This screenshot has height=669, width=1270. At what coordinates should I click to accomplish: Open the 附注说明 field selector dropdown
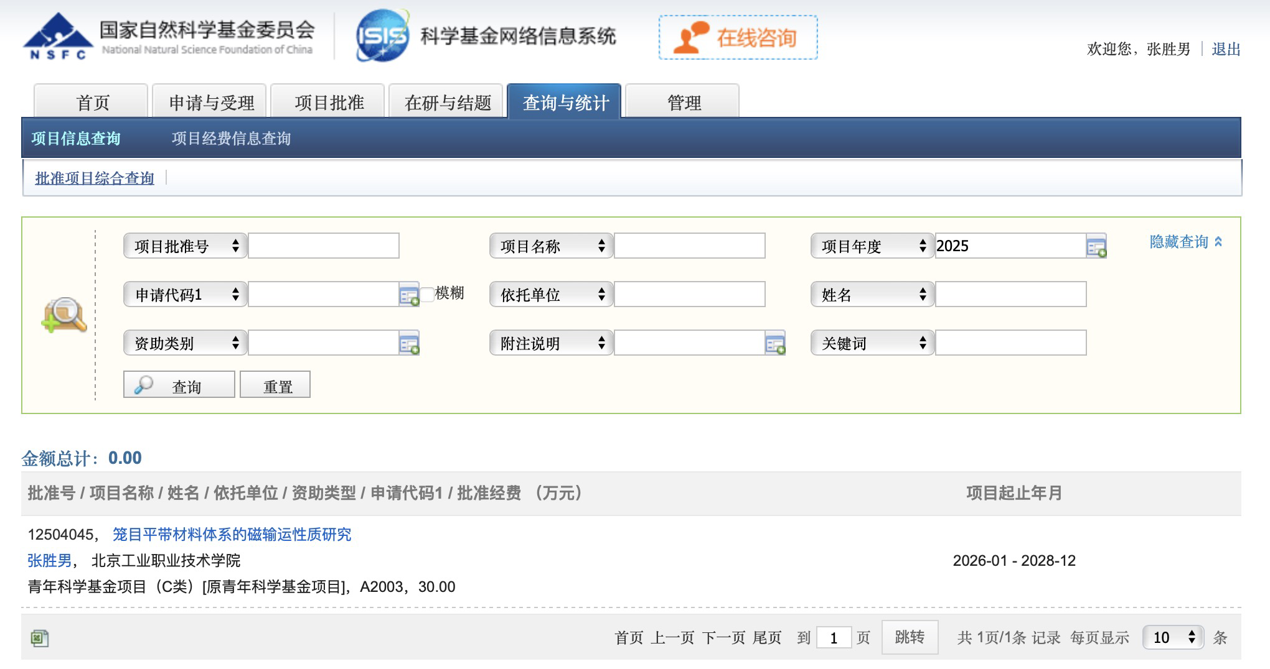click(552, 343)
